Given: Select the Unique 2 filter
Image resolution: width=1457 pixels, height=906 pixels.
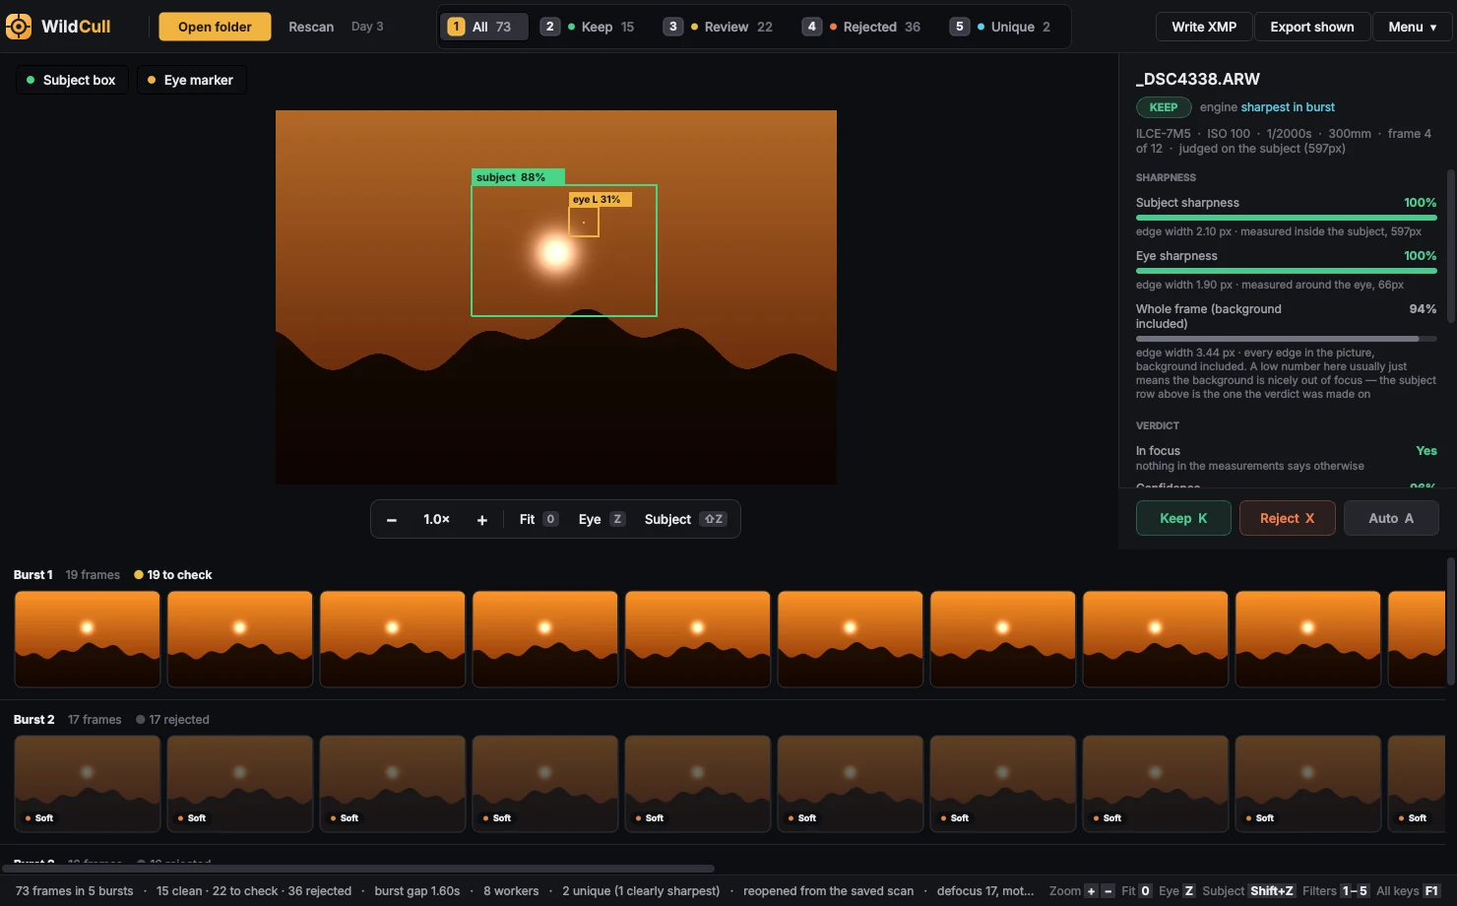Looking at the screenshot, I should 1001,27.
